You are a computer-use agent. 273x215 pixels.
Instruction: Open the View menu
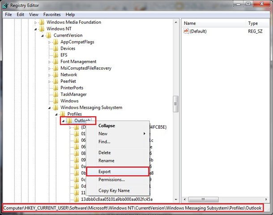[x=34, y=14]
